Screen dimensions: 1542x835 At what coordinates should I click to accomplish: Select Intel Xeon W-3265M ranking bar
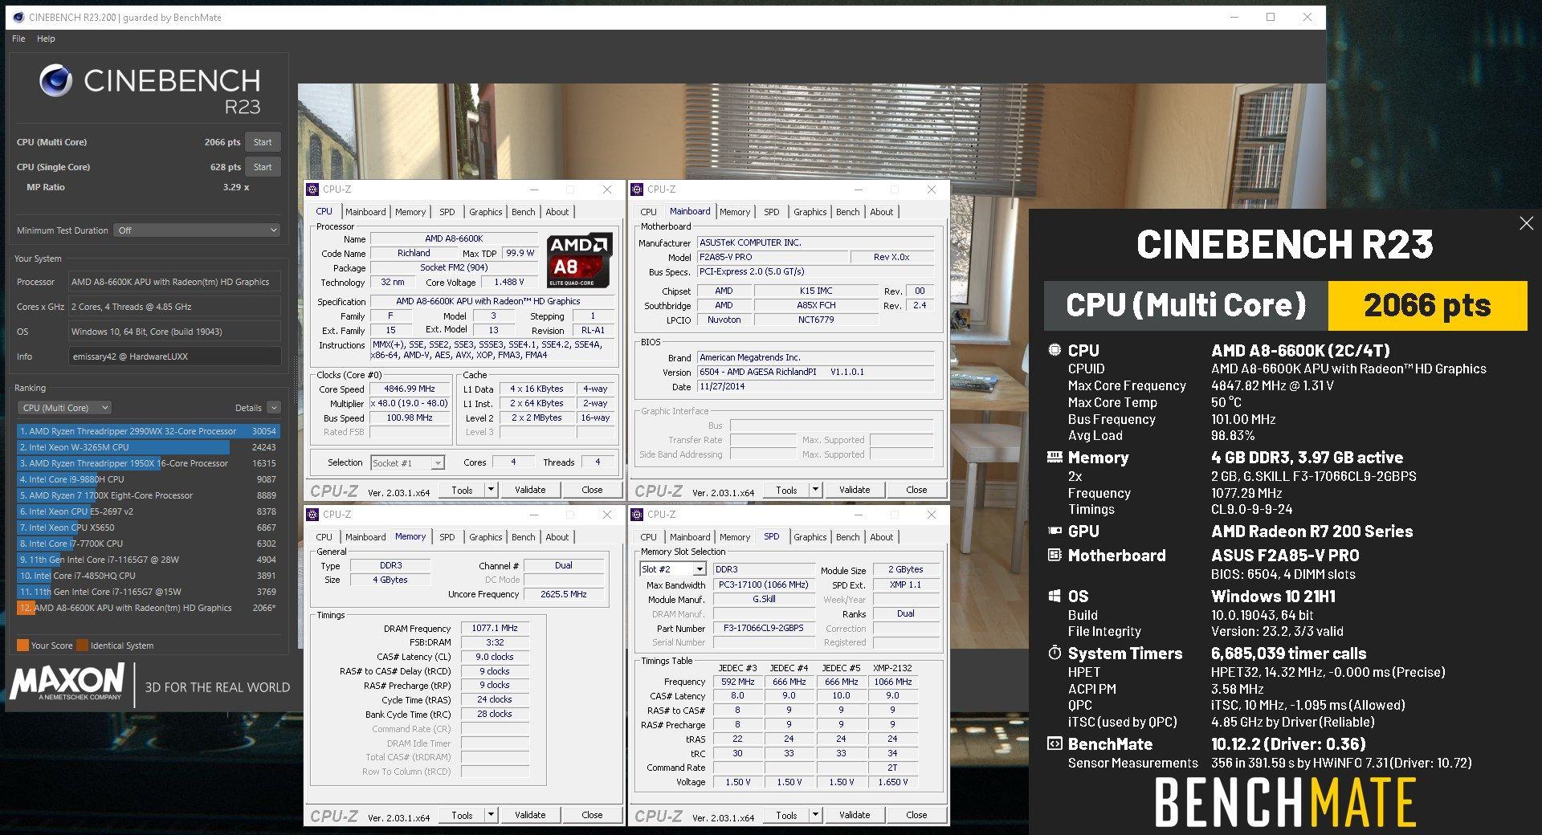coord(148,447)
